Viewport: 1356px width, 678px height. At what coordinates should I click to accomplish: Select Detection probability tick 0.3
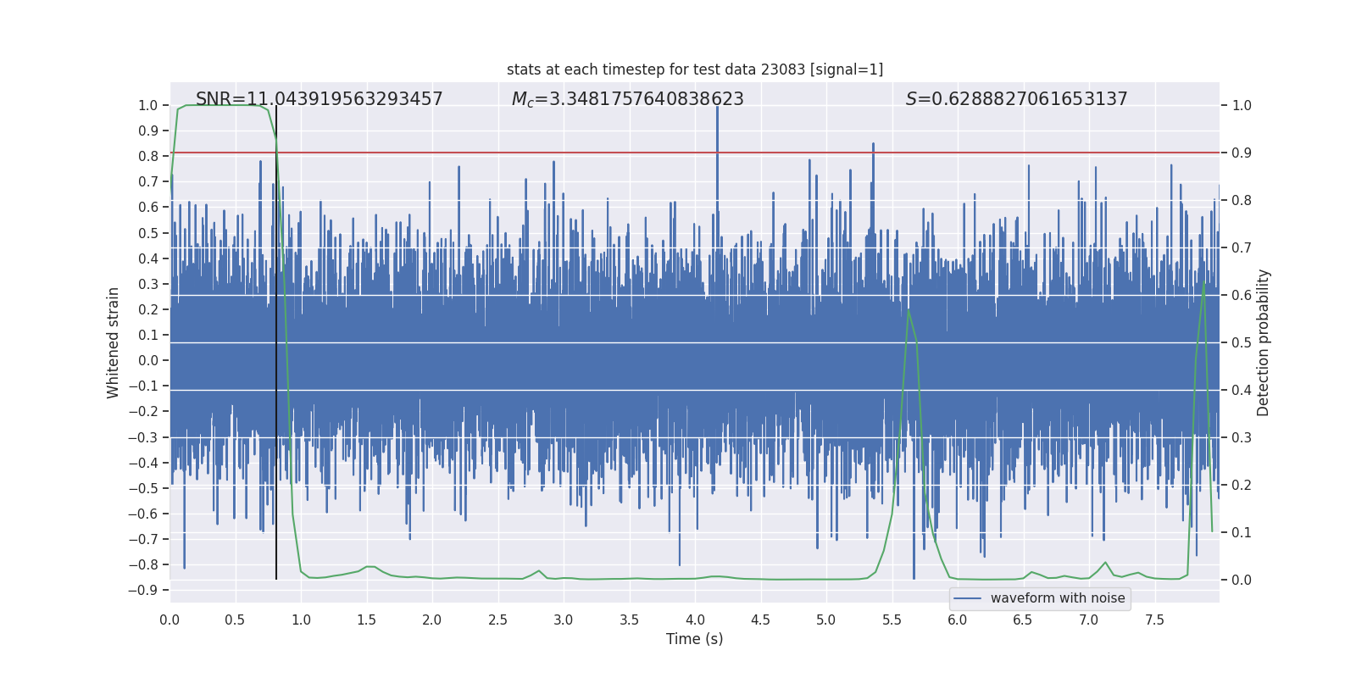point(1242,437)
